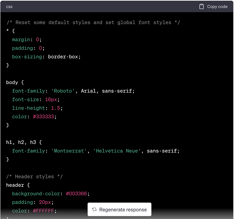Click the comment 'Reset some default styles'

point(93,22)
